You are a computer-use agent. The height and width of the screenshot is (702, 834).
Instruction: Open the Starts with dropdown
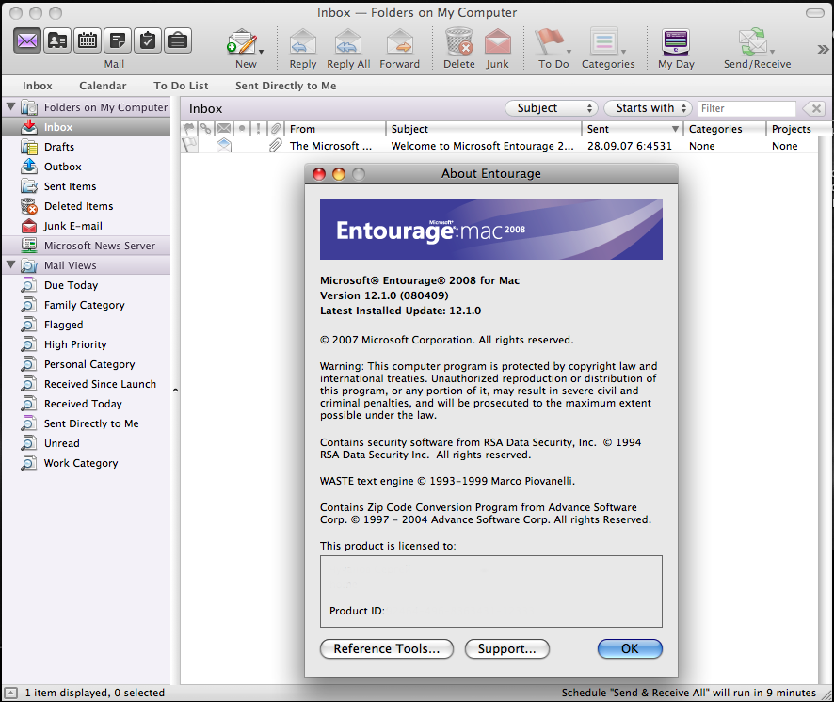(x=648, y=108)
